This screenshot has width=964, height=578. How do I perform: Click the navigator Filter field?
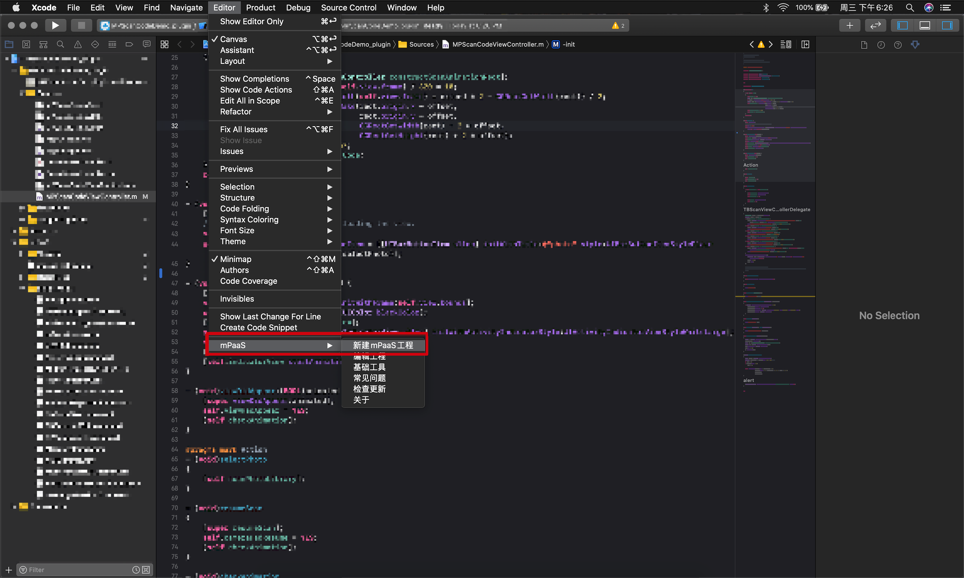85,570
